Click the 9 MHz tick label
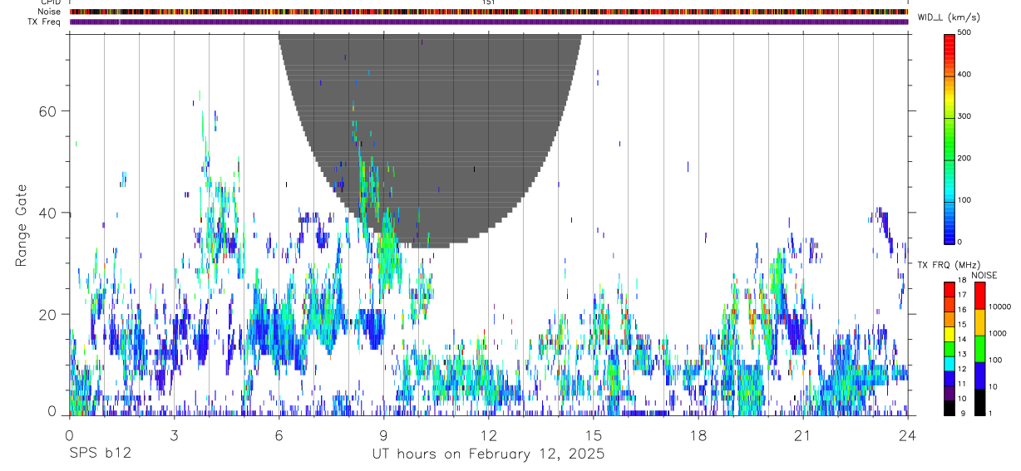The height and width of the screenshot is (471, 1021). (x=962, y=413)
